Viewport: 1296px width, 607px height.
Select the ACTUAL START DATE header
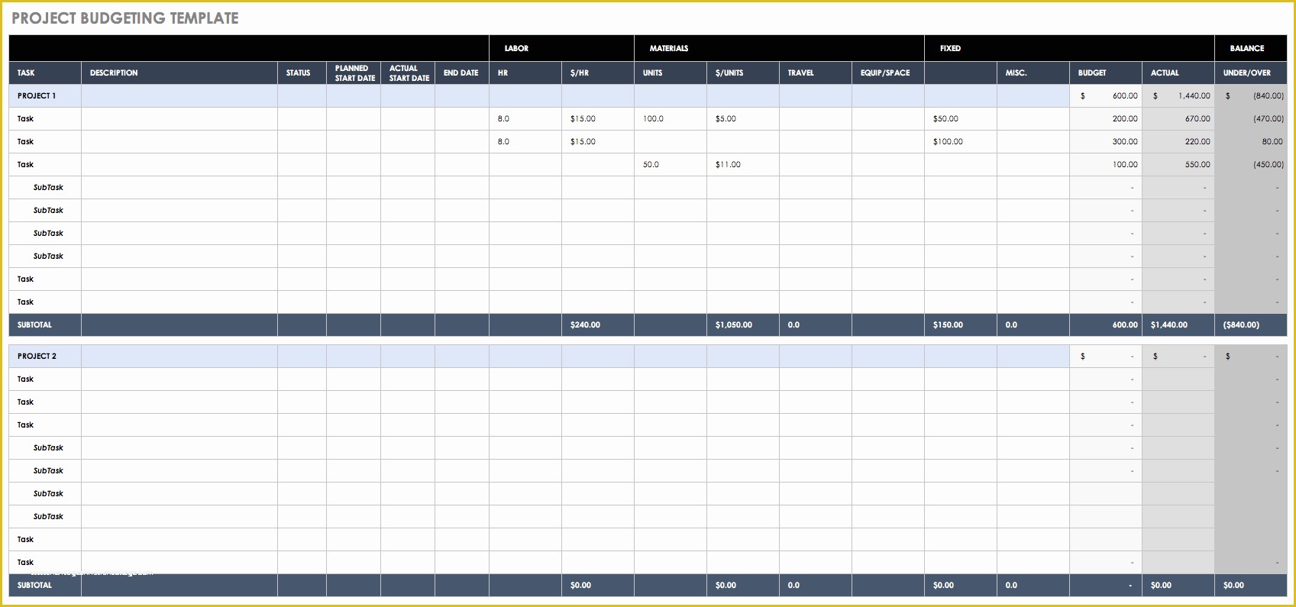pos(408,73)
